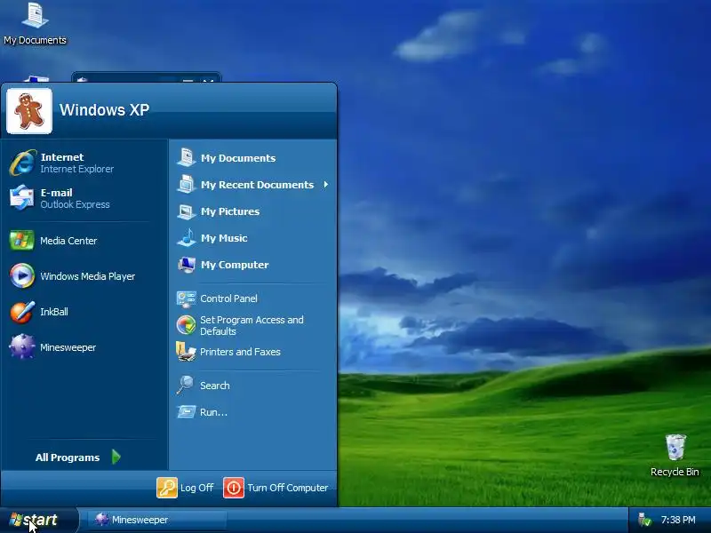Viewport: 711px width, 533px height.
Task: Click the My Recent Documents icon
Action: click(186, 184)
